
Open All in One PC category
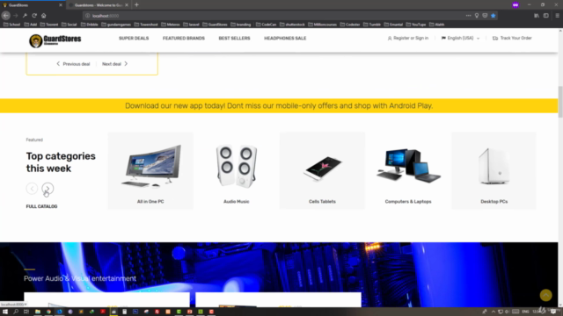[150, 170]
